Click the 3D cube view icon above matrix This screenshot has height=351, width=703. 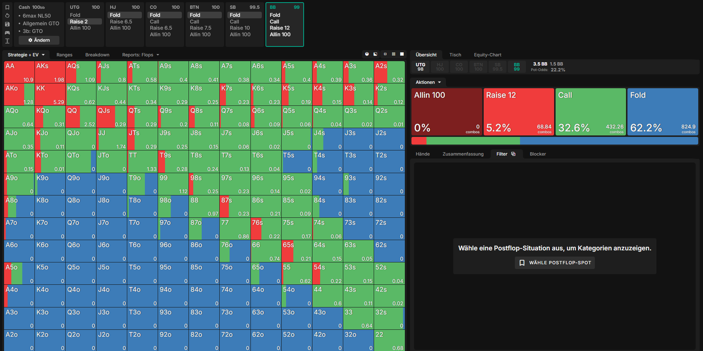[x=367, y=54]
